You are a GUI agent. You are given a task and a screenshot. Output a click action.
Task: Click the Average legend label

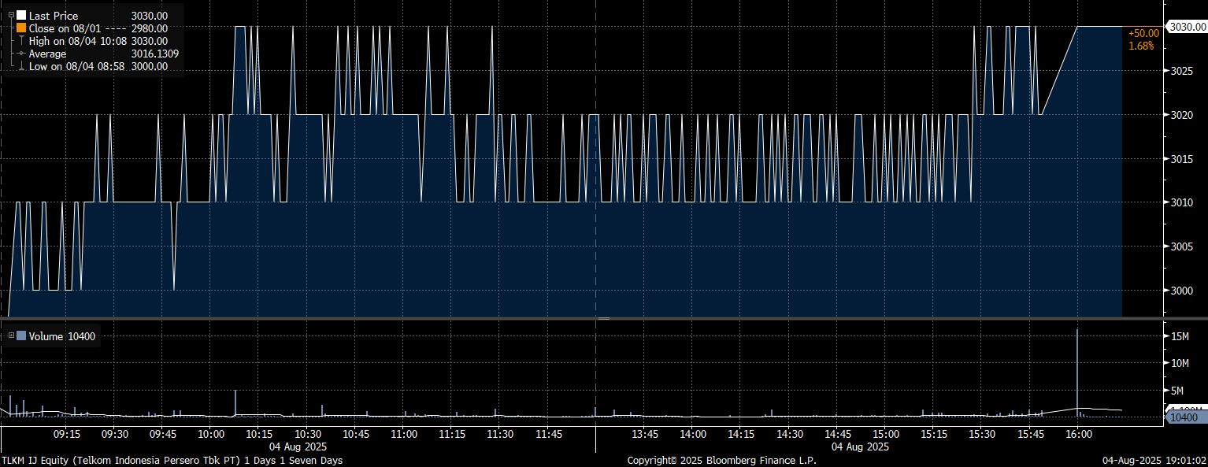[47, 54]
